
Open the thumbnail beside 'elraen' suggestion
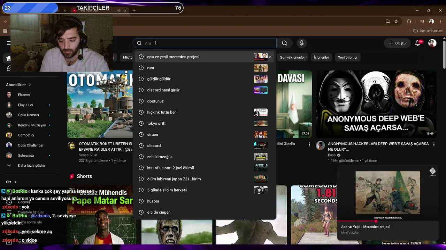click(261, 135)
